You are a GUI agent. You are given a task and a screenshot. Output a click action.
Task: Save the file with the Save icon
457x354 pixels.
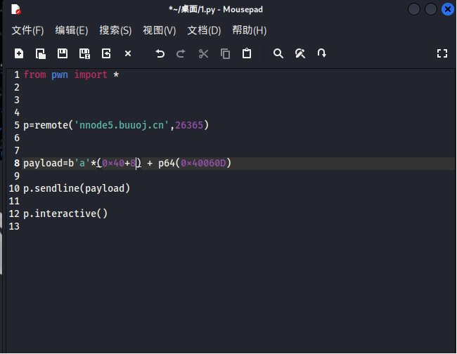click(63, 53)
